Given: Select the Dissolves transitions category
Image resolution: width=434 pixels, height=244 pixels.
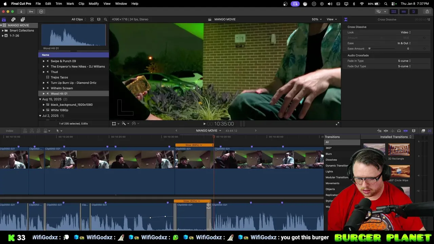Looking at the screenshot, I should pos(331,160).
